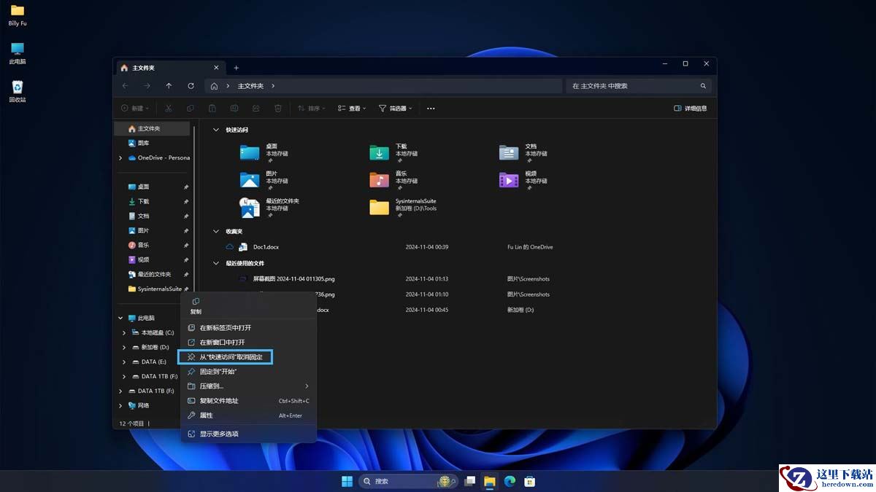Choose 属性 from context menu
This screenshot has height=492, width=876.
(248, 415)
